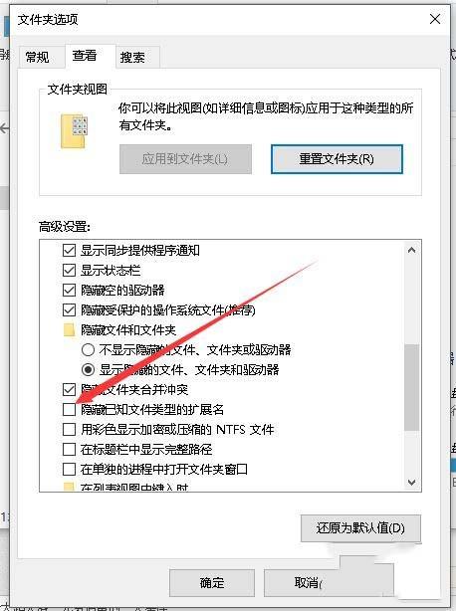Screen dimensions: 456x611
Task: Click the scrollbar up arrow in 高级设置
Action: (411, 250)
